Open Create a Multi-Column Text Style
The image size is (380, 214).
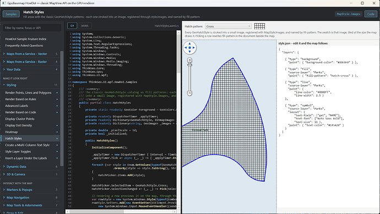tap(30, 145)
